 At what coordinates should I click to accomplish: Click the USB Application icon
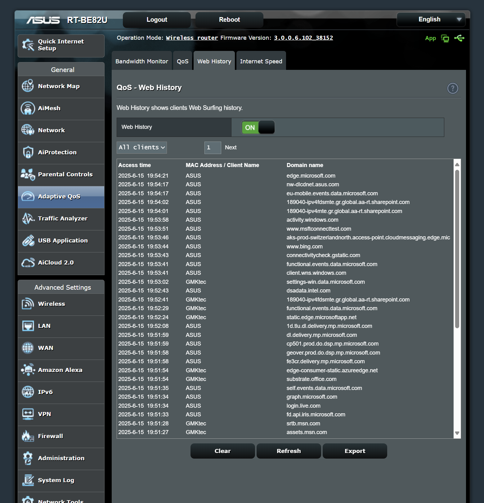(x=28, y=241)
